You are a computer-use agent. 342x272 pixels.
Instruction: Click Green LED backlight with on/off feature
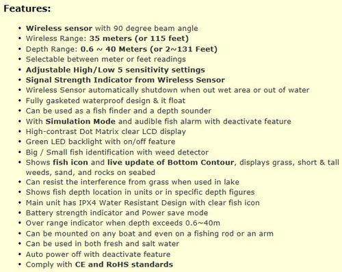tap(101, 141)
